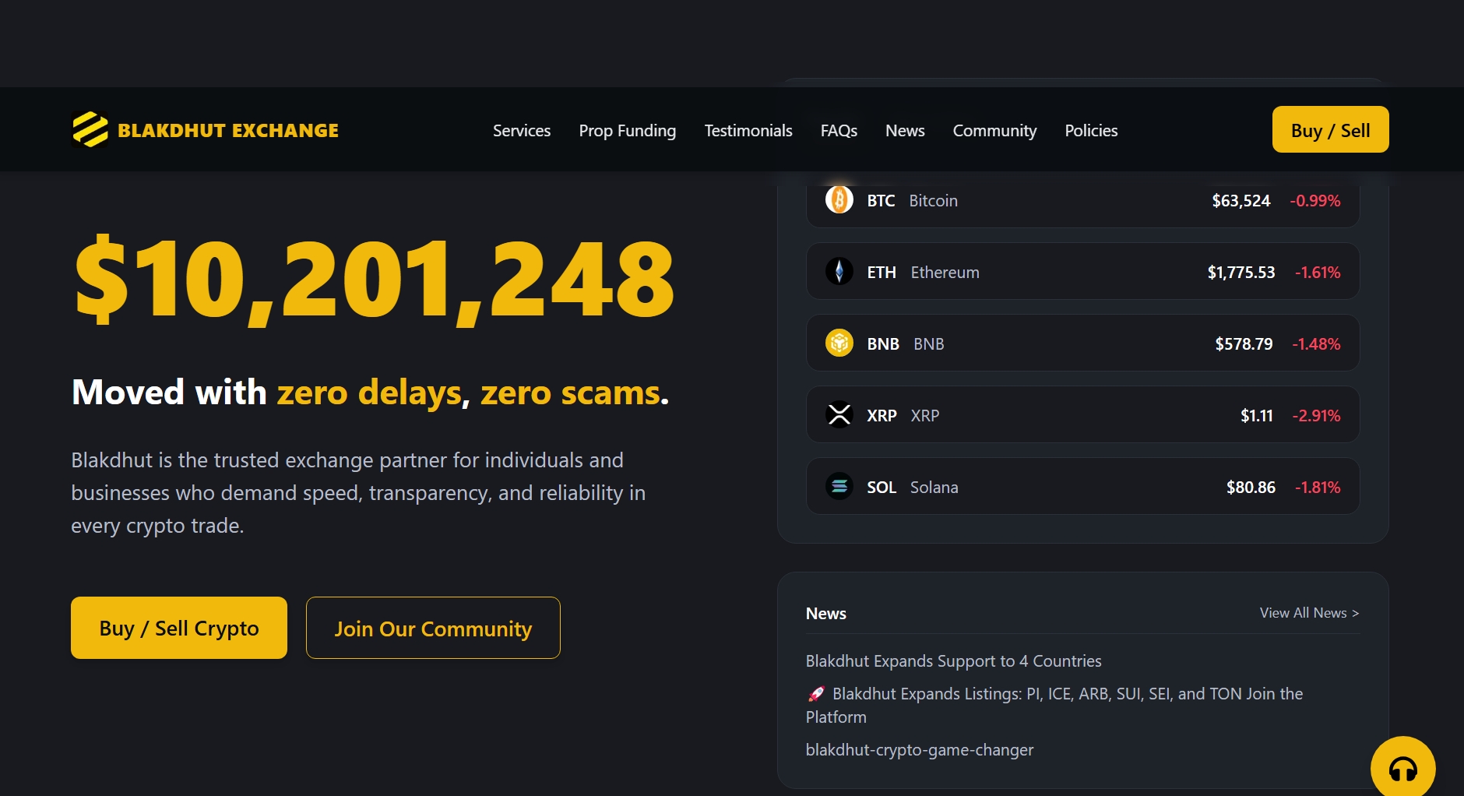Click the Ethereum price $1,775.53
Image resolution: width=1464 pixels, height=796 pixels.
pos(1241,273)
